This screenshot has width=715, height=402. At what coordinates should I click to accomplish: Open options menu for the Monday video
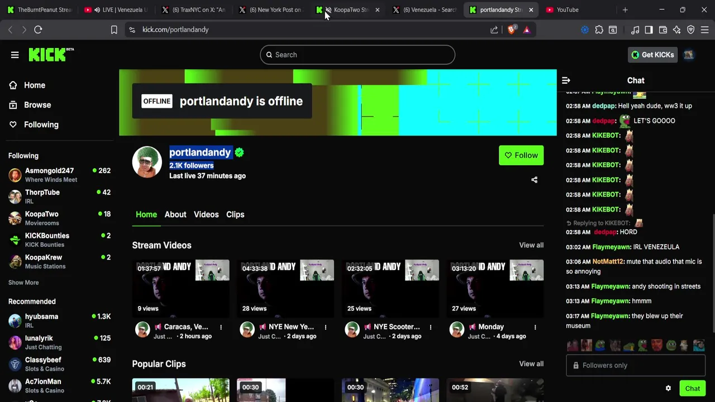tap(535, 327)
